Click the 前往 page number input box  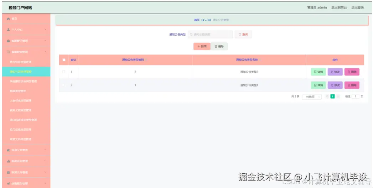[356, 96]
